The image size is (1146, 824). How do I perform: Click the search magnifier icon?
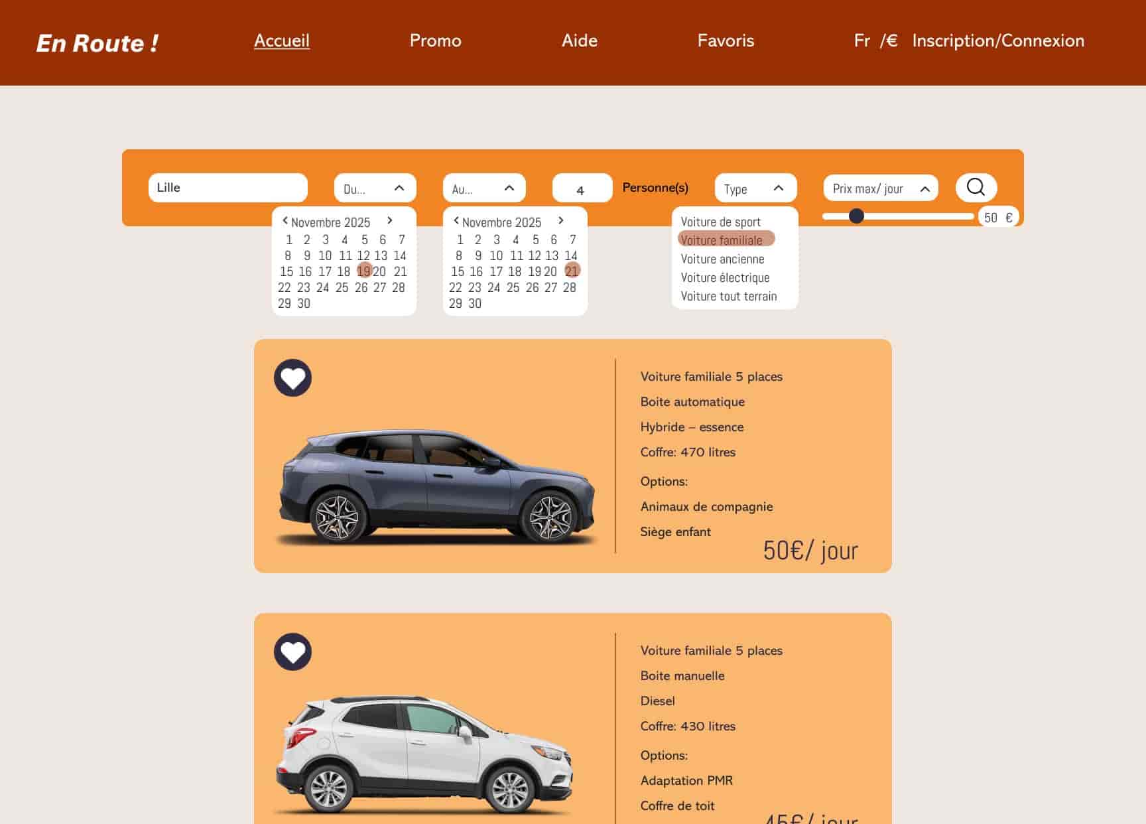pos(975,187)
